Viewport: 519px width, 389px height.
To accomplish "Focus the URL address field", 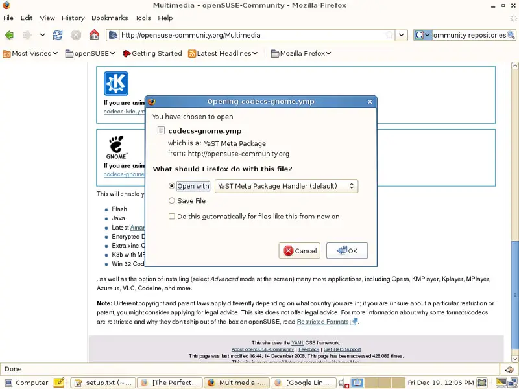I will click(x=252, y=35).
